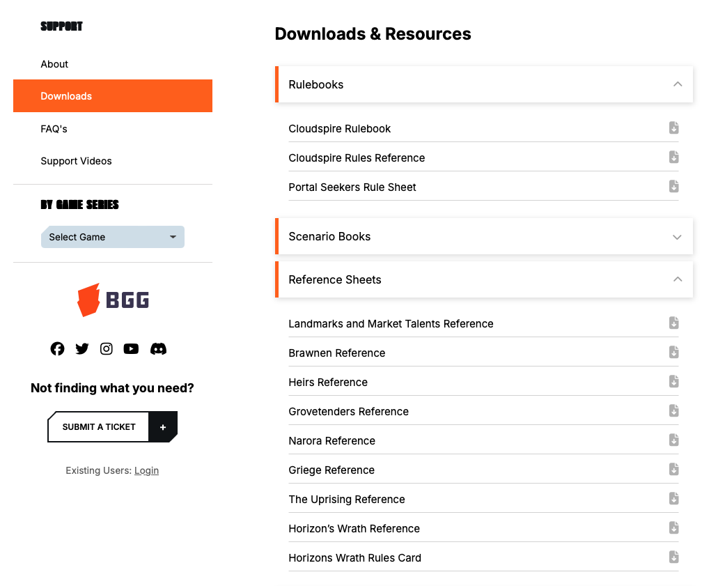Open the Heirs Reference text link
This screenshot has height=586, width=702.
(x=328, y=382)
